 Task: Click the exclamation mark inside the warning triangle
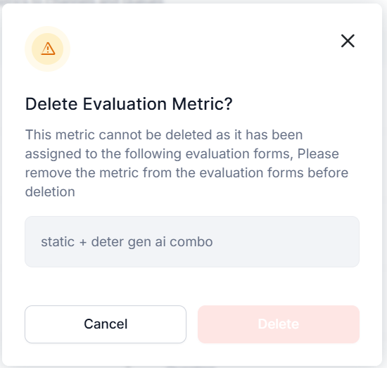click(48, 49)
